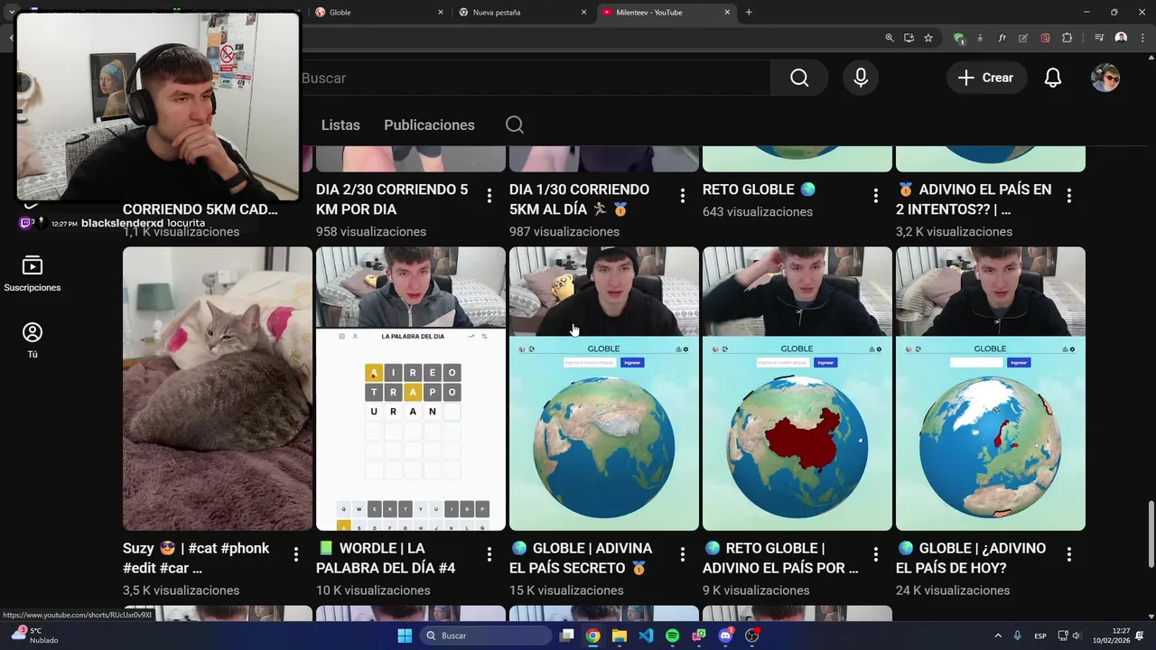Click view count '15 K visualizaciones'
Viewport: 1156px width, 650px height.
(x=566, y=590)
